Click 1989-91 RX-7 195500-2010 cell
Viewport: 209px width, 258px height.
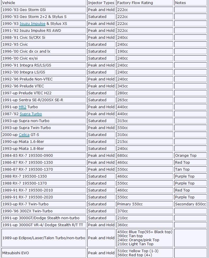[x=44, y=190]
